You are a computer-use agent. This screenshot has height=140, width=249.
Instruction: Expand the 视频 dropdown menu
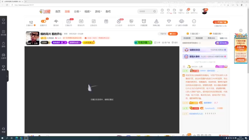(88, 12)
